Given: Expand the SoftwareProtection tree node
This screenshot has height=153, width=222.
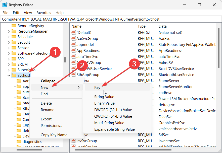Looking at the screenshot, I should (9, 53).
